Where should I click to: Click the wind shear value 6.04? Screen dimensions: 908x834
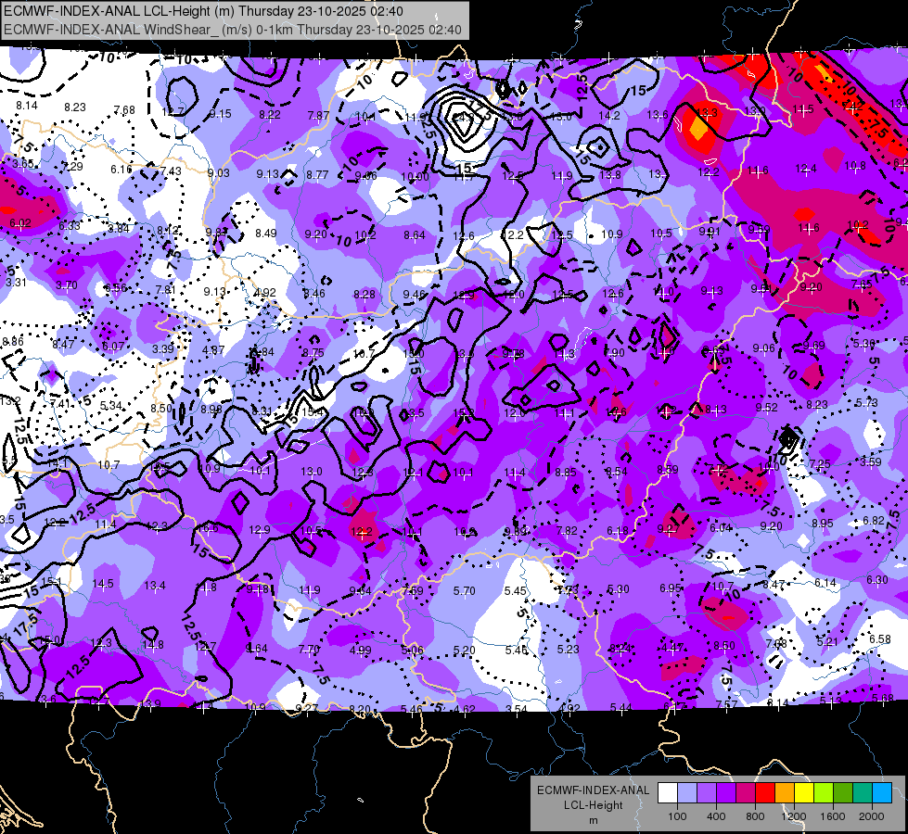click(721, 528)
